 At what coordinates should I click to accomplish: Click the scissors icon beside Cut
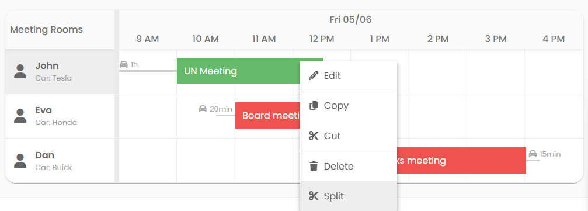pos(314,136)
